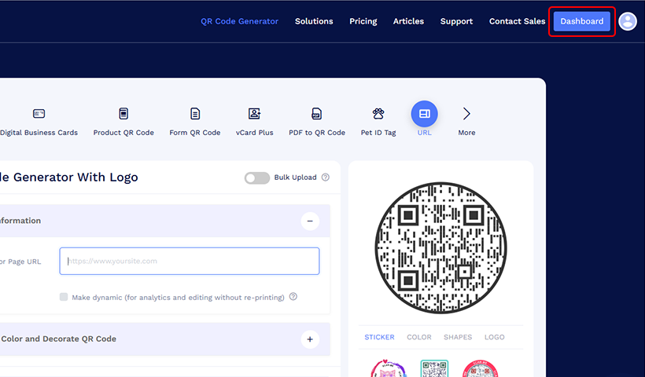Viewport: 645px width, 377px height.
Task: Click Contact Sales link
Action: (517, 21)
